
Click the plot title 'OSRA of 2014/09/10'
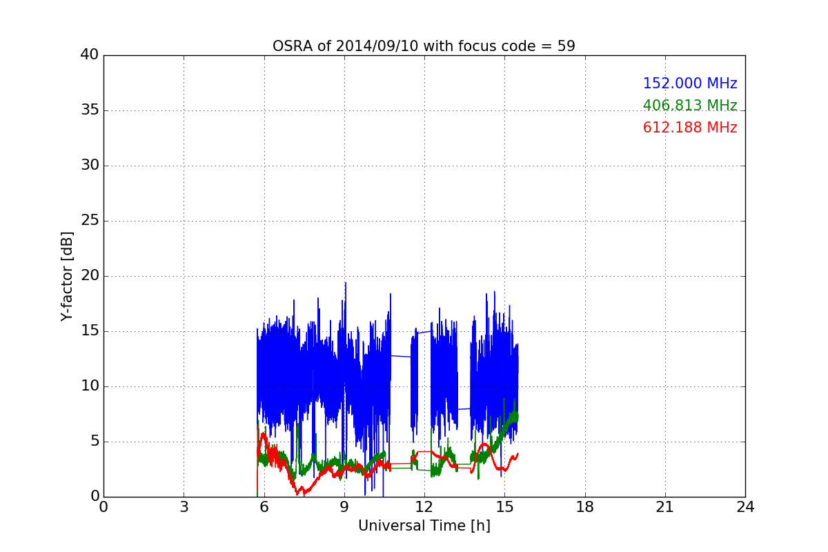(x=424, y=46)
